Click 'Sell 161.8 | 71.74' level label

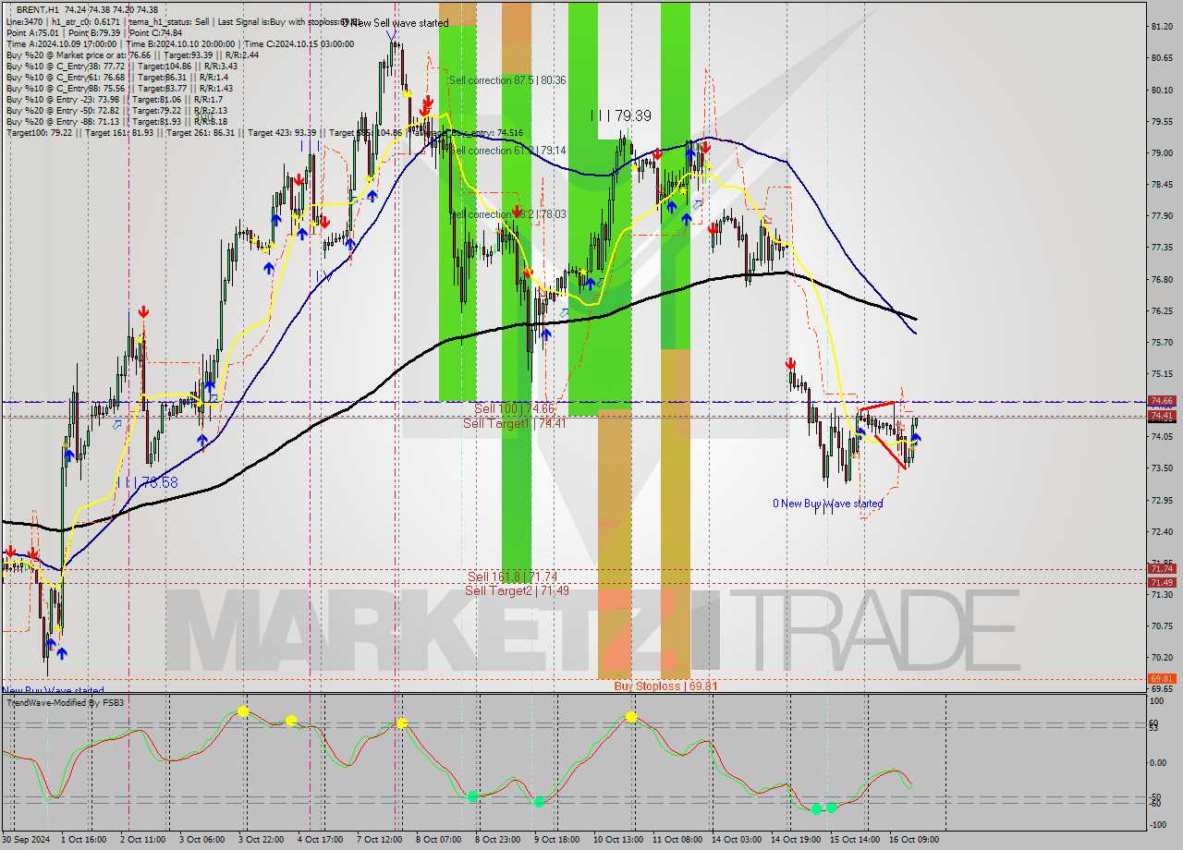513,577
